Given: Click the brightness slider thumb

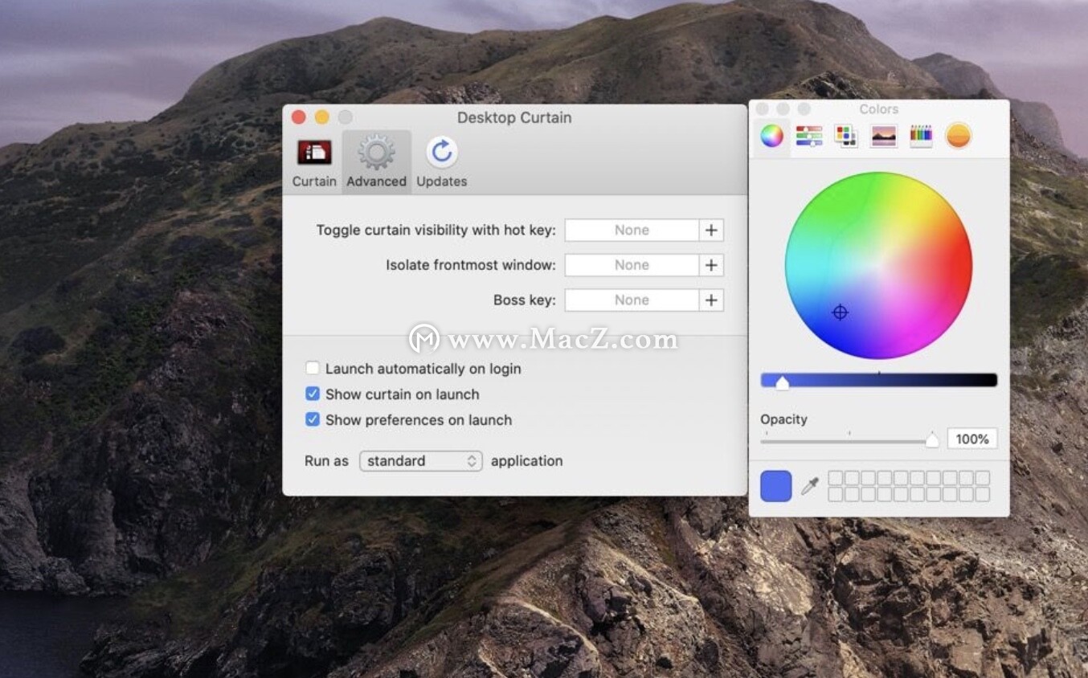Looking at the screenshot, I should (x=782, y=382).
